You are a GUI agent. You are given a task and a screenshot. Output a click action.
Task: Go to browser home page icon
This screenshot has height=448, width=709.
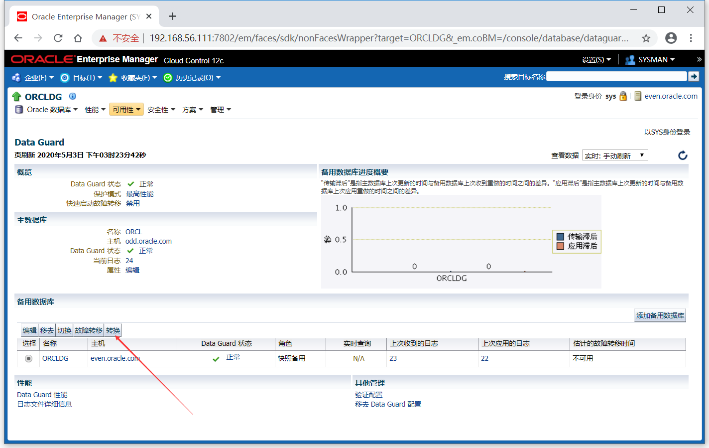78,38
